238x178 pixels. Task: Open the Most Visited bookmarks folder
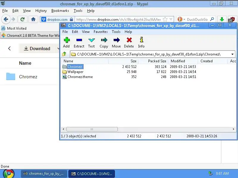(14, 28)
